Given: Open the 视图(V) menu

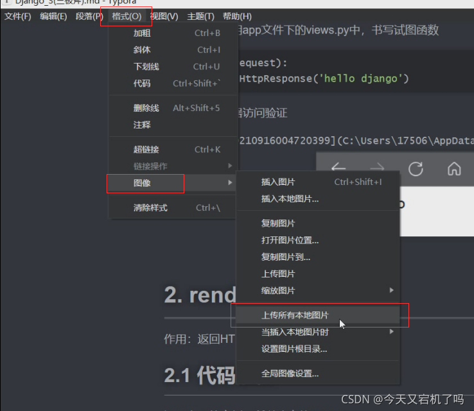Looking at the screenshot, I should 164,16.
